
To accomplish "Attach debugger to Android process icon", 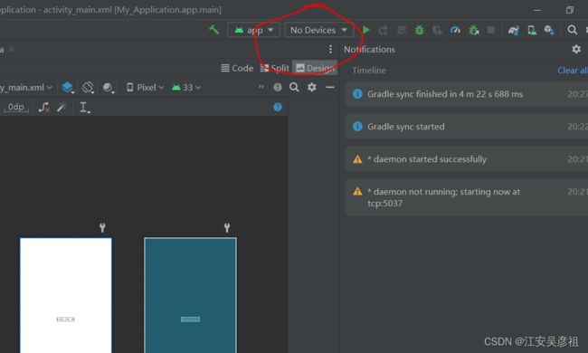I will [474, 30].
